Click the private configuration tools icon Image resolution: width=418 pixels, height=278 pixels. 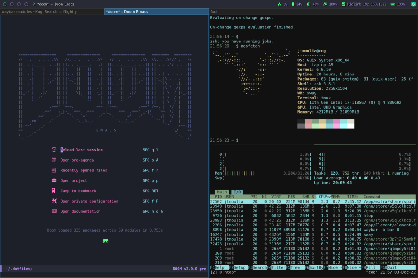pos(54,201)
